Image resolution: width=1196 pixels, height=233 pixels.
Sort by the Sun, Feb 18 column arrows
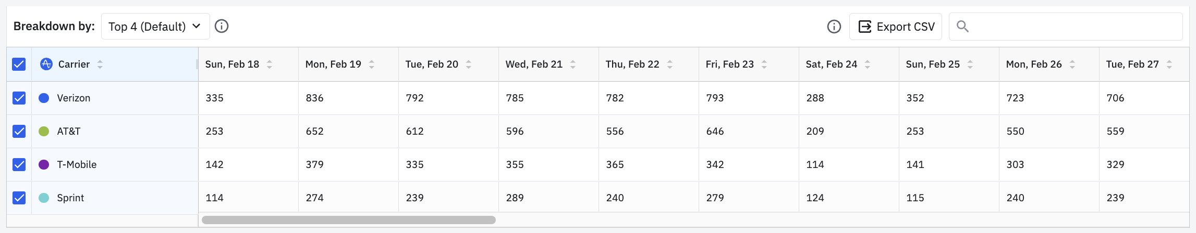pos(270,64)
